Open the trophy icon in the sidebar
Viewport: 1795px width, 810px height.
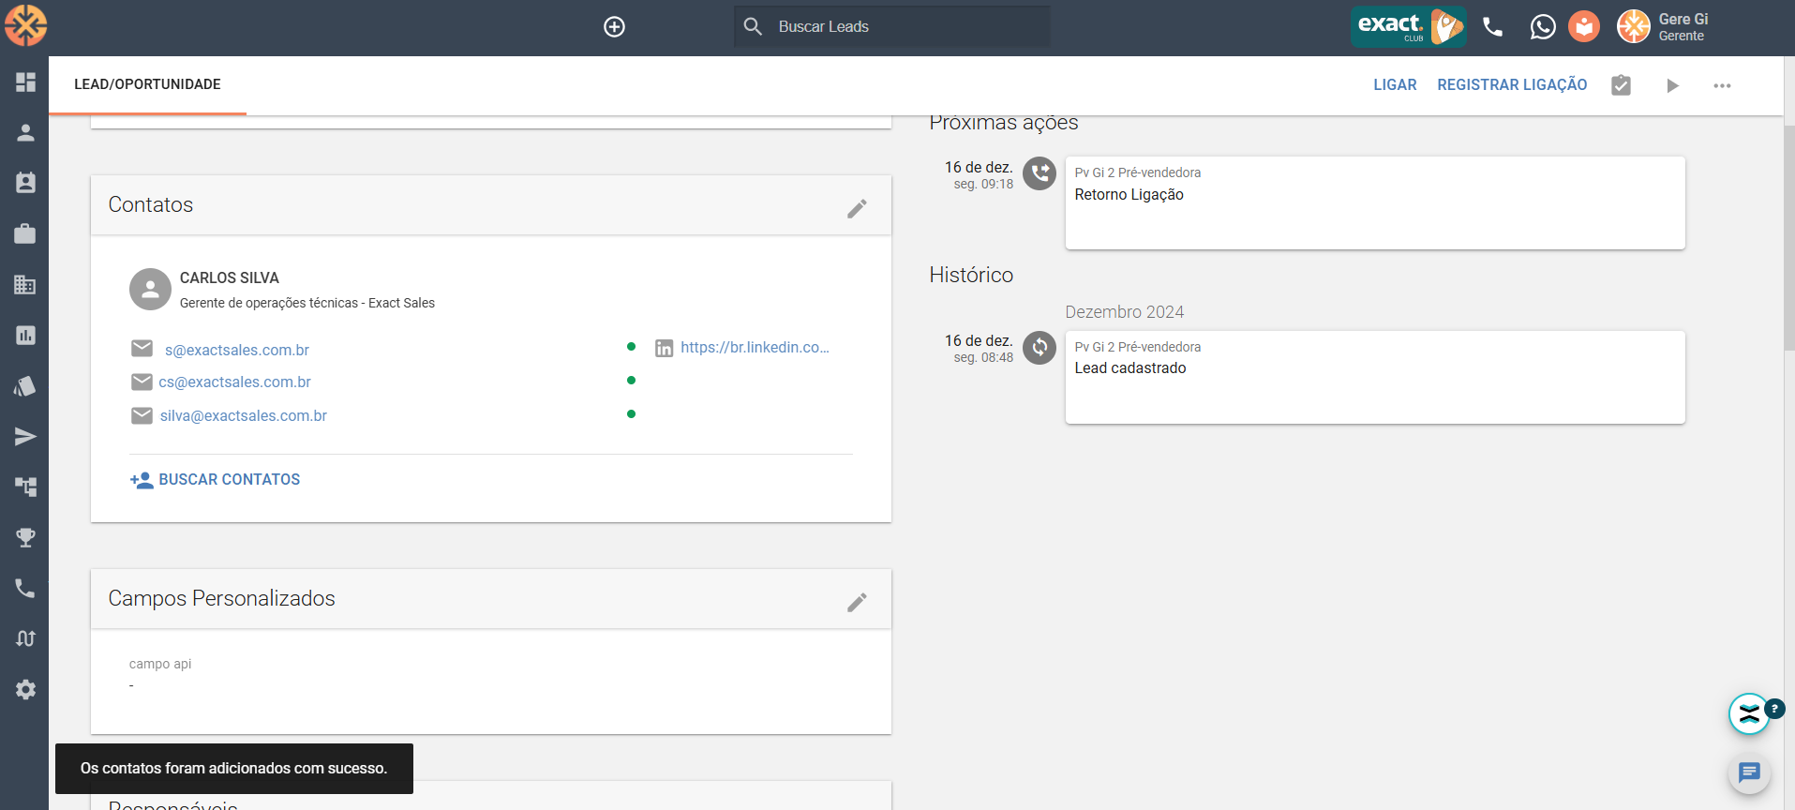pyautogui.click(x=25, y=537)
